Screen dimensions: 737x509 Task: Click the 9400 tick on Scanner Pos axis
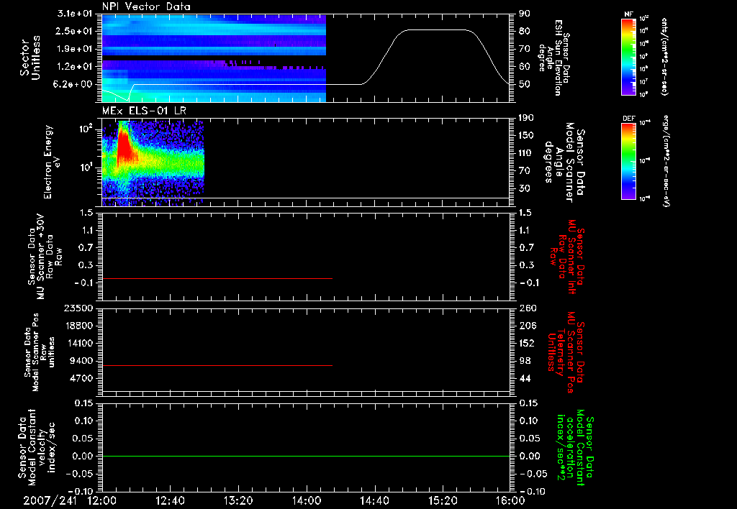[x=83, y=361]
